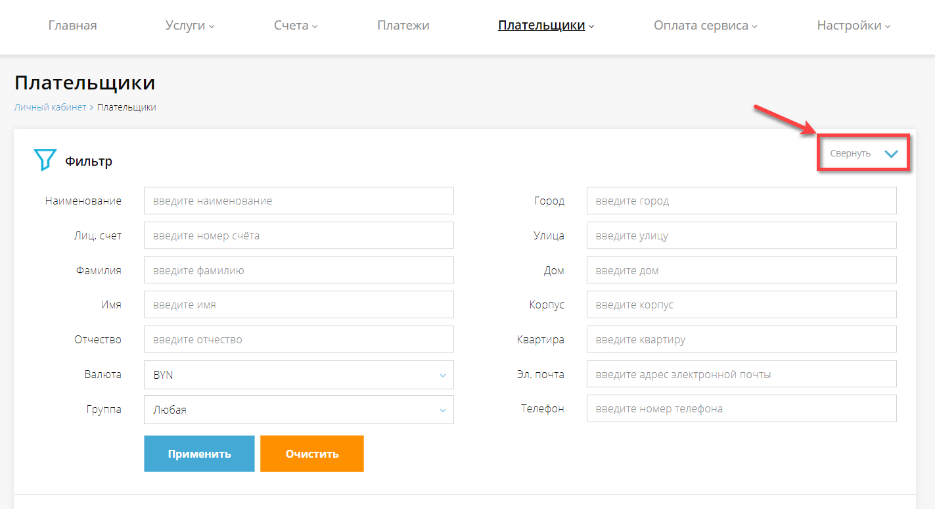Viewport: 935px width, 509px height.
Task: Focus the Эл. почта input field
Action: (x=742, y=374)
